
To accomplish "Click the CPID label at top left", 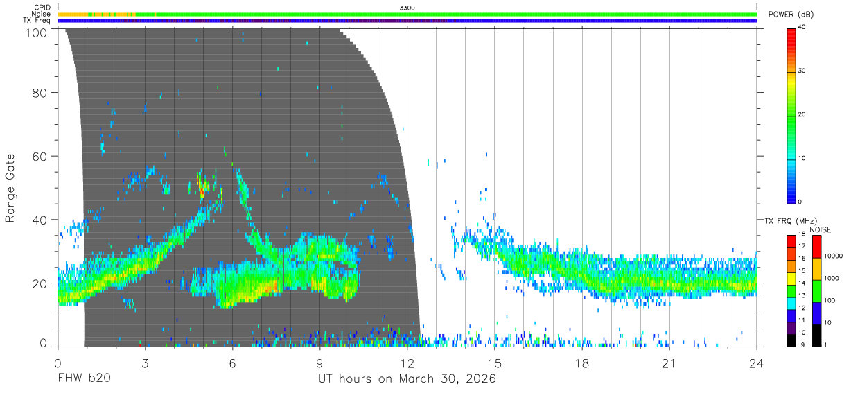I will 42,8.
